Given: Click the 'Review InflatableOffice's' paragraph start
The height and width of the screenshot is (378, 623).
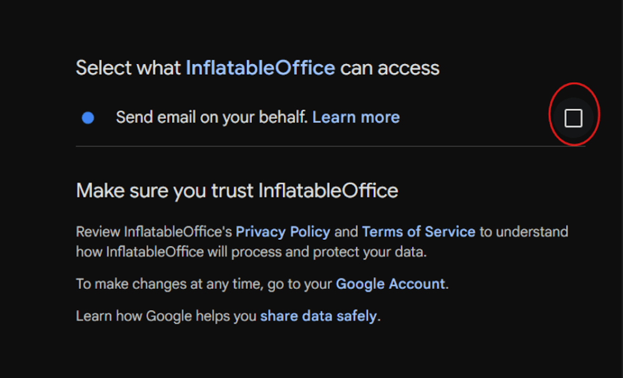Looking at the screenshot, I should point(153,232).
